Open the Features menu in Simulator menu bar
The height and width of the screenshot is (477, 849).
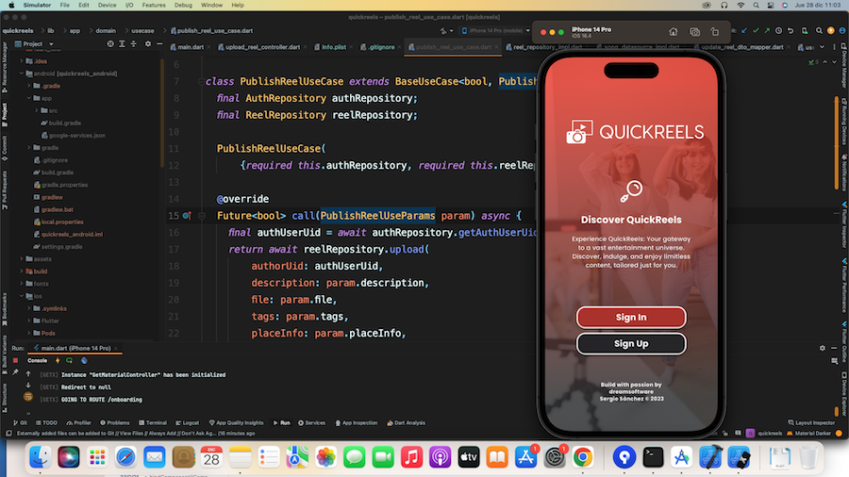pyautogui.click(x=154, y=5)
